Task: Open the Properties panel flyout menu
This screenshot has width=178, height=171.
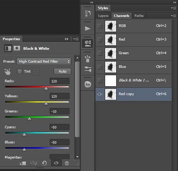Action: [76, 39]
